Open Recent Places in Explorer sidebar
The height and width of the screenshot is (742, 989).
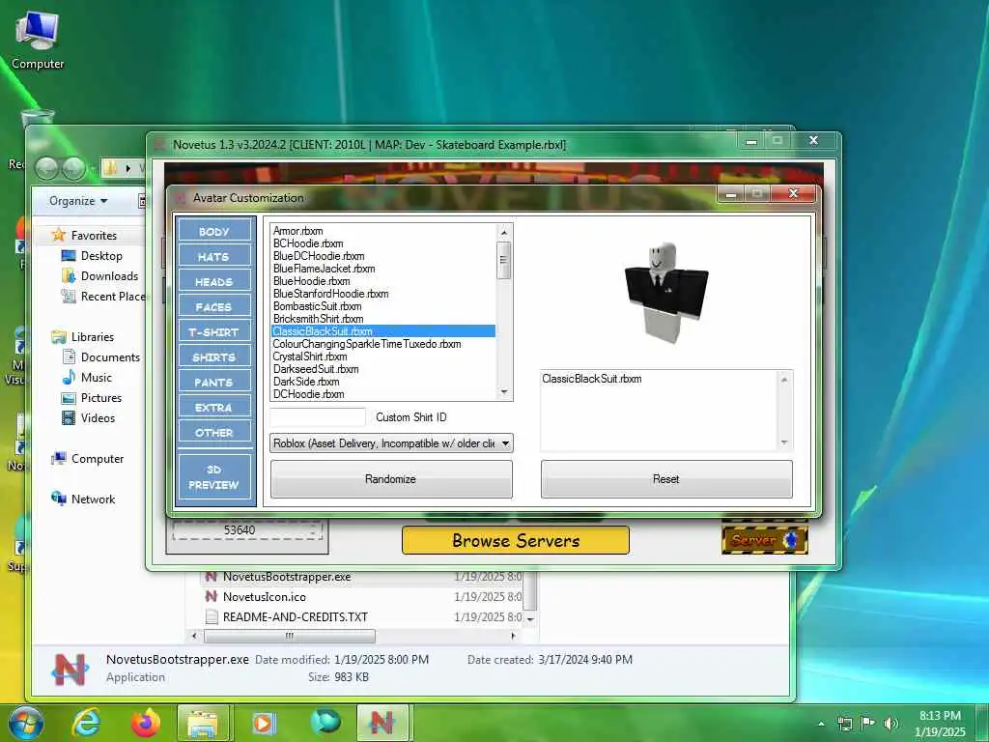pos(102,296)
